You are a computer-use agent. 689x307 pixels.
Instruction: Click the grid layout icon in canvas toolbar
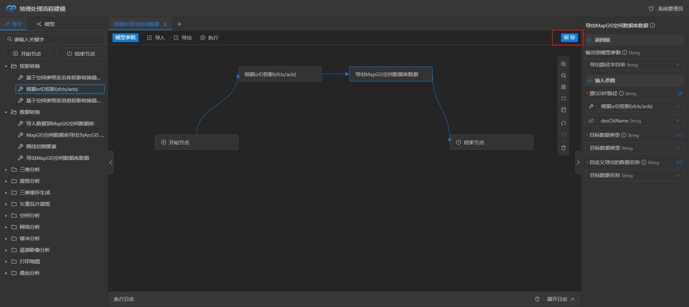point(563,87)
